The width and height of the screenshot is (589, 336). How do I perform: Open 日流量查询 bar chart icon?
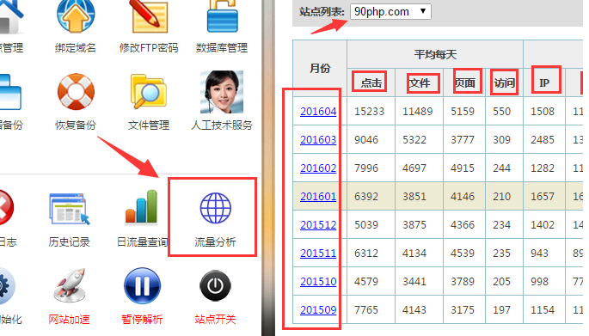pyautogui.click(x=141, y=207)
